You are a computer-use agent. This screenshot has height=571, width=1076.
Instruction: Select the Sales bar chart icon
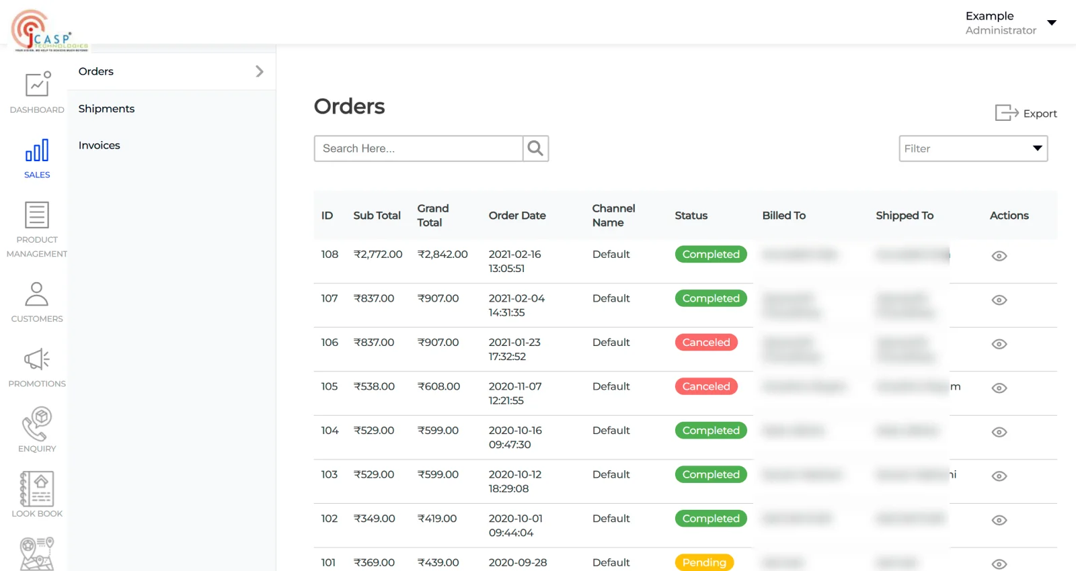pos(37,150)
